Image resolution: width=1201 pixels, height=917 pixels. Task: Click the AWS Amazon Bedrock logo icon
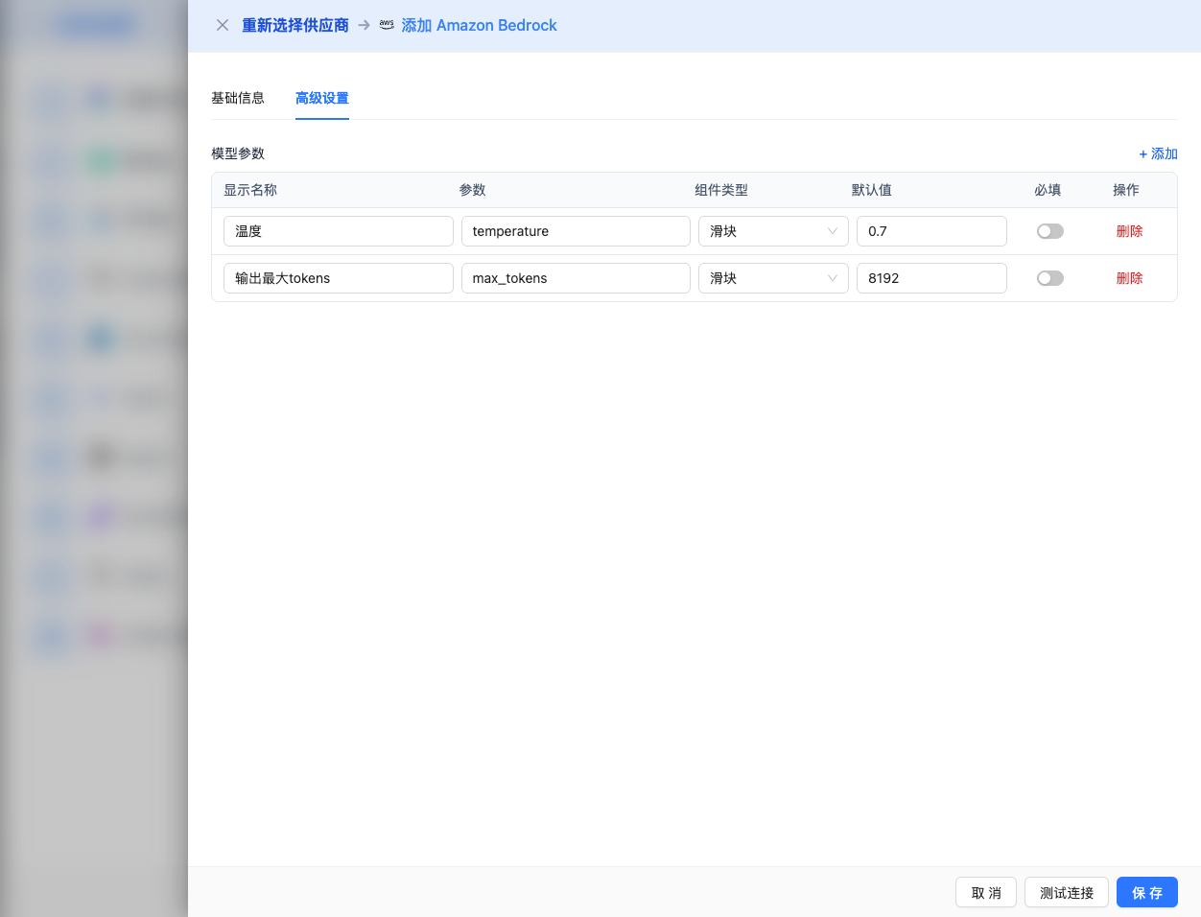point(387,25)
